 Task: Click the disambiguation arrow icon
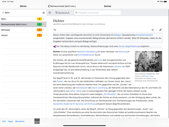[x=54, y=46]
